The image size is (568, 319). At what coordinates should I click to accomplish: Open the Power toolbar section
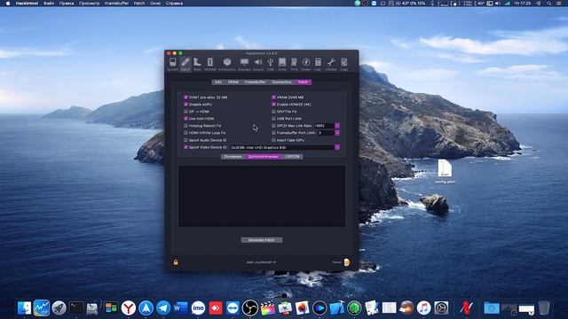[306, 64]
